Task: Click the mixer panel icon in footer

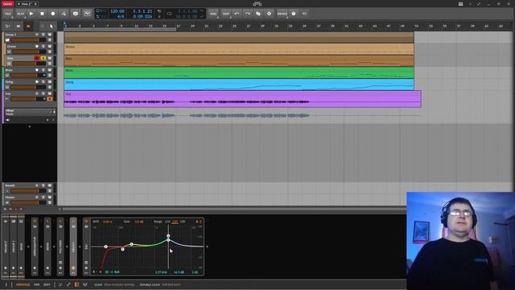Action: (85, 284)
